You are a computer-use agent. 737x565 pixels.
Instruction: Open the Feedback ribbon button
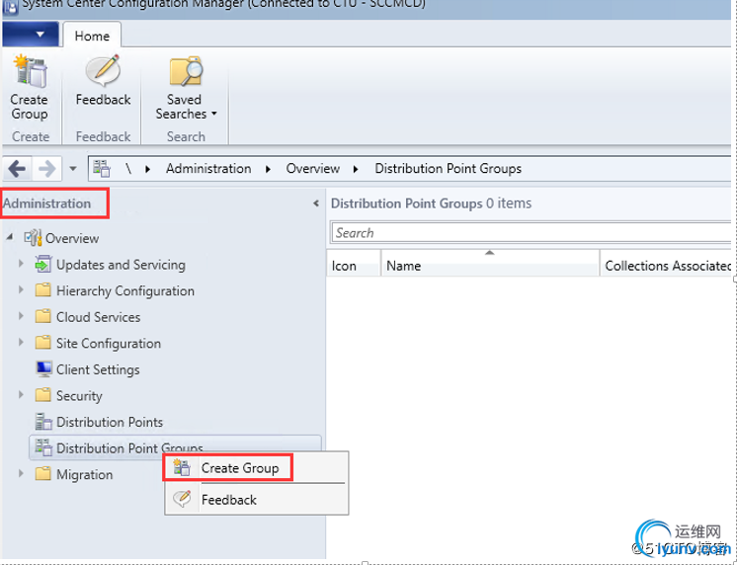click(104, 80)
